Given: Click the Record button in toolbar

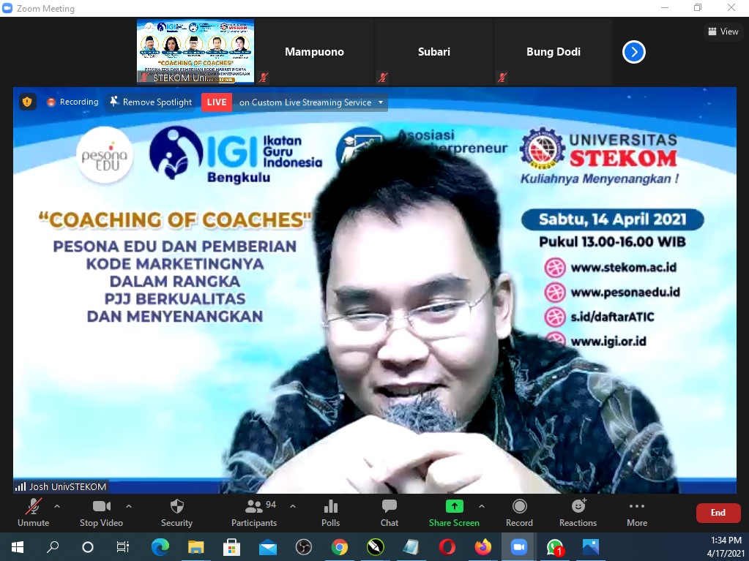Looking at the screenshot, I should click(x=519, y=513).
